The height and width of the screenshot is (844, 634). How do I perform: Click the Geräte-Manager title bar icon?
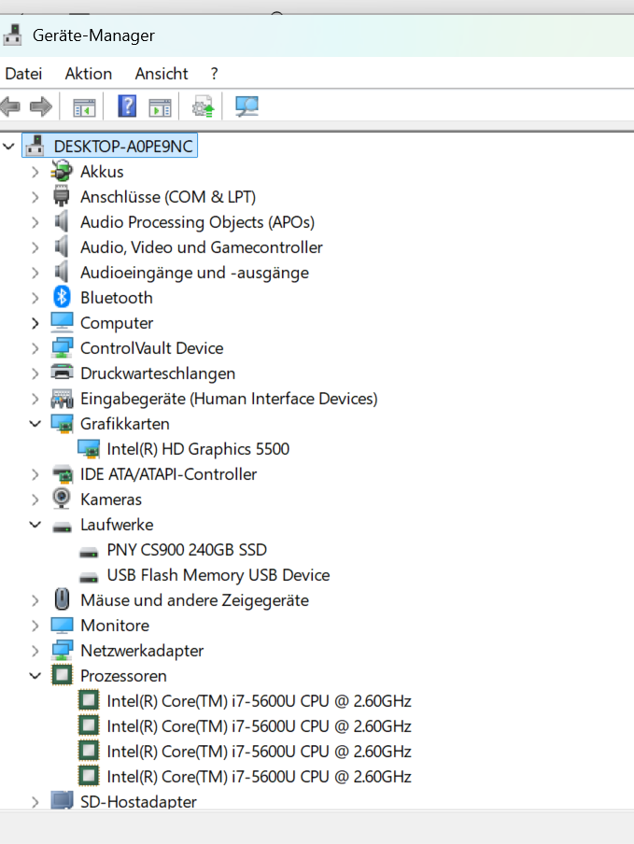12,35
